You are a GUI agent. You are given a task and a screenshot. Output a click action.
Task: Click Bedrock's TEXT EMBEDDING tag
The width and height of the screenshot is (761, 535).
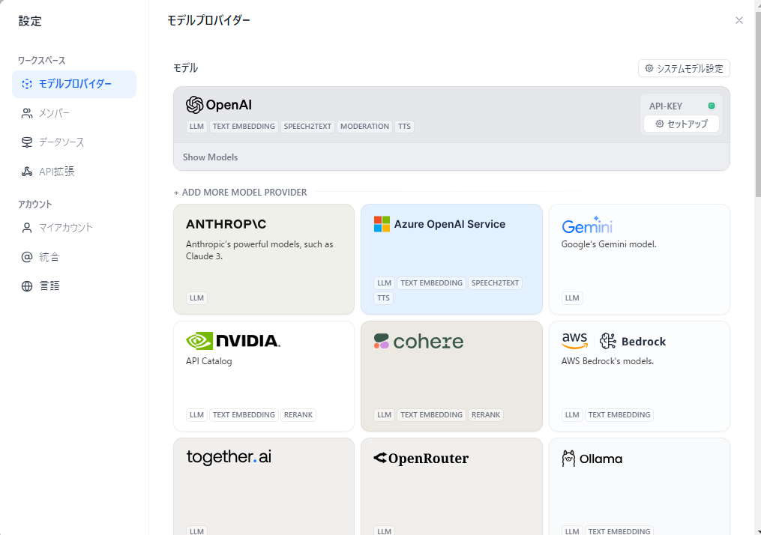(619, 414)
